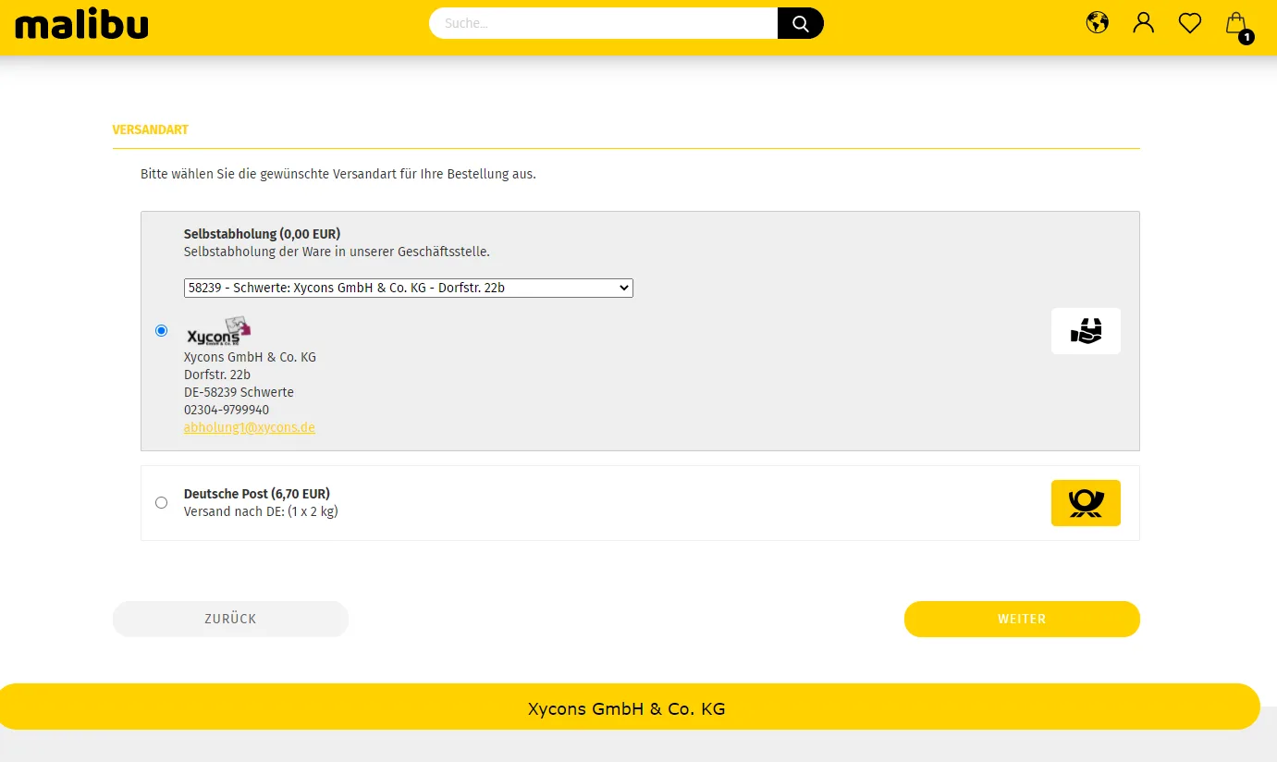The width and height of the screenshot is (1277, 762).
Task: Go to homepage via malibu logo
Action: click(81, 25)
